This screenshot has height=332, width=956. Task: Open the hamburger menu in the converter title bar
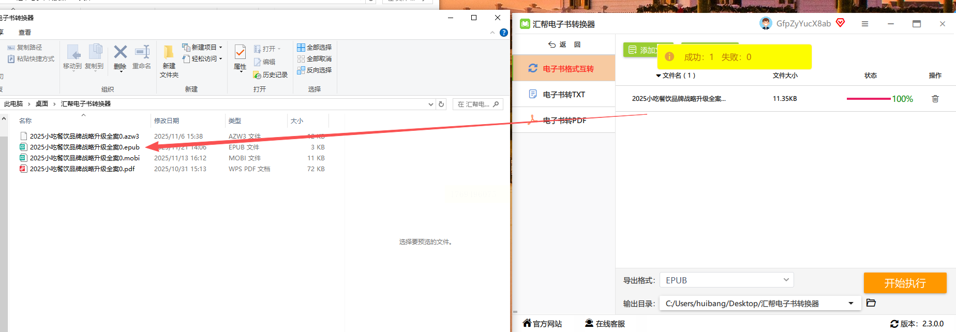(865, 24)
